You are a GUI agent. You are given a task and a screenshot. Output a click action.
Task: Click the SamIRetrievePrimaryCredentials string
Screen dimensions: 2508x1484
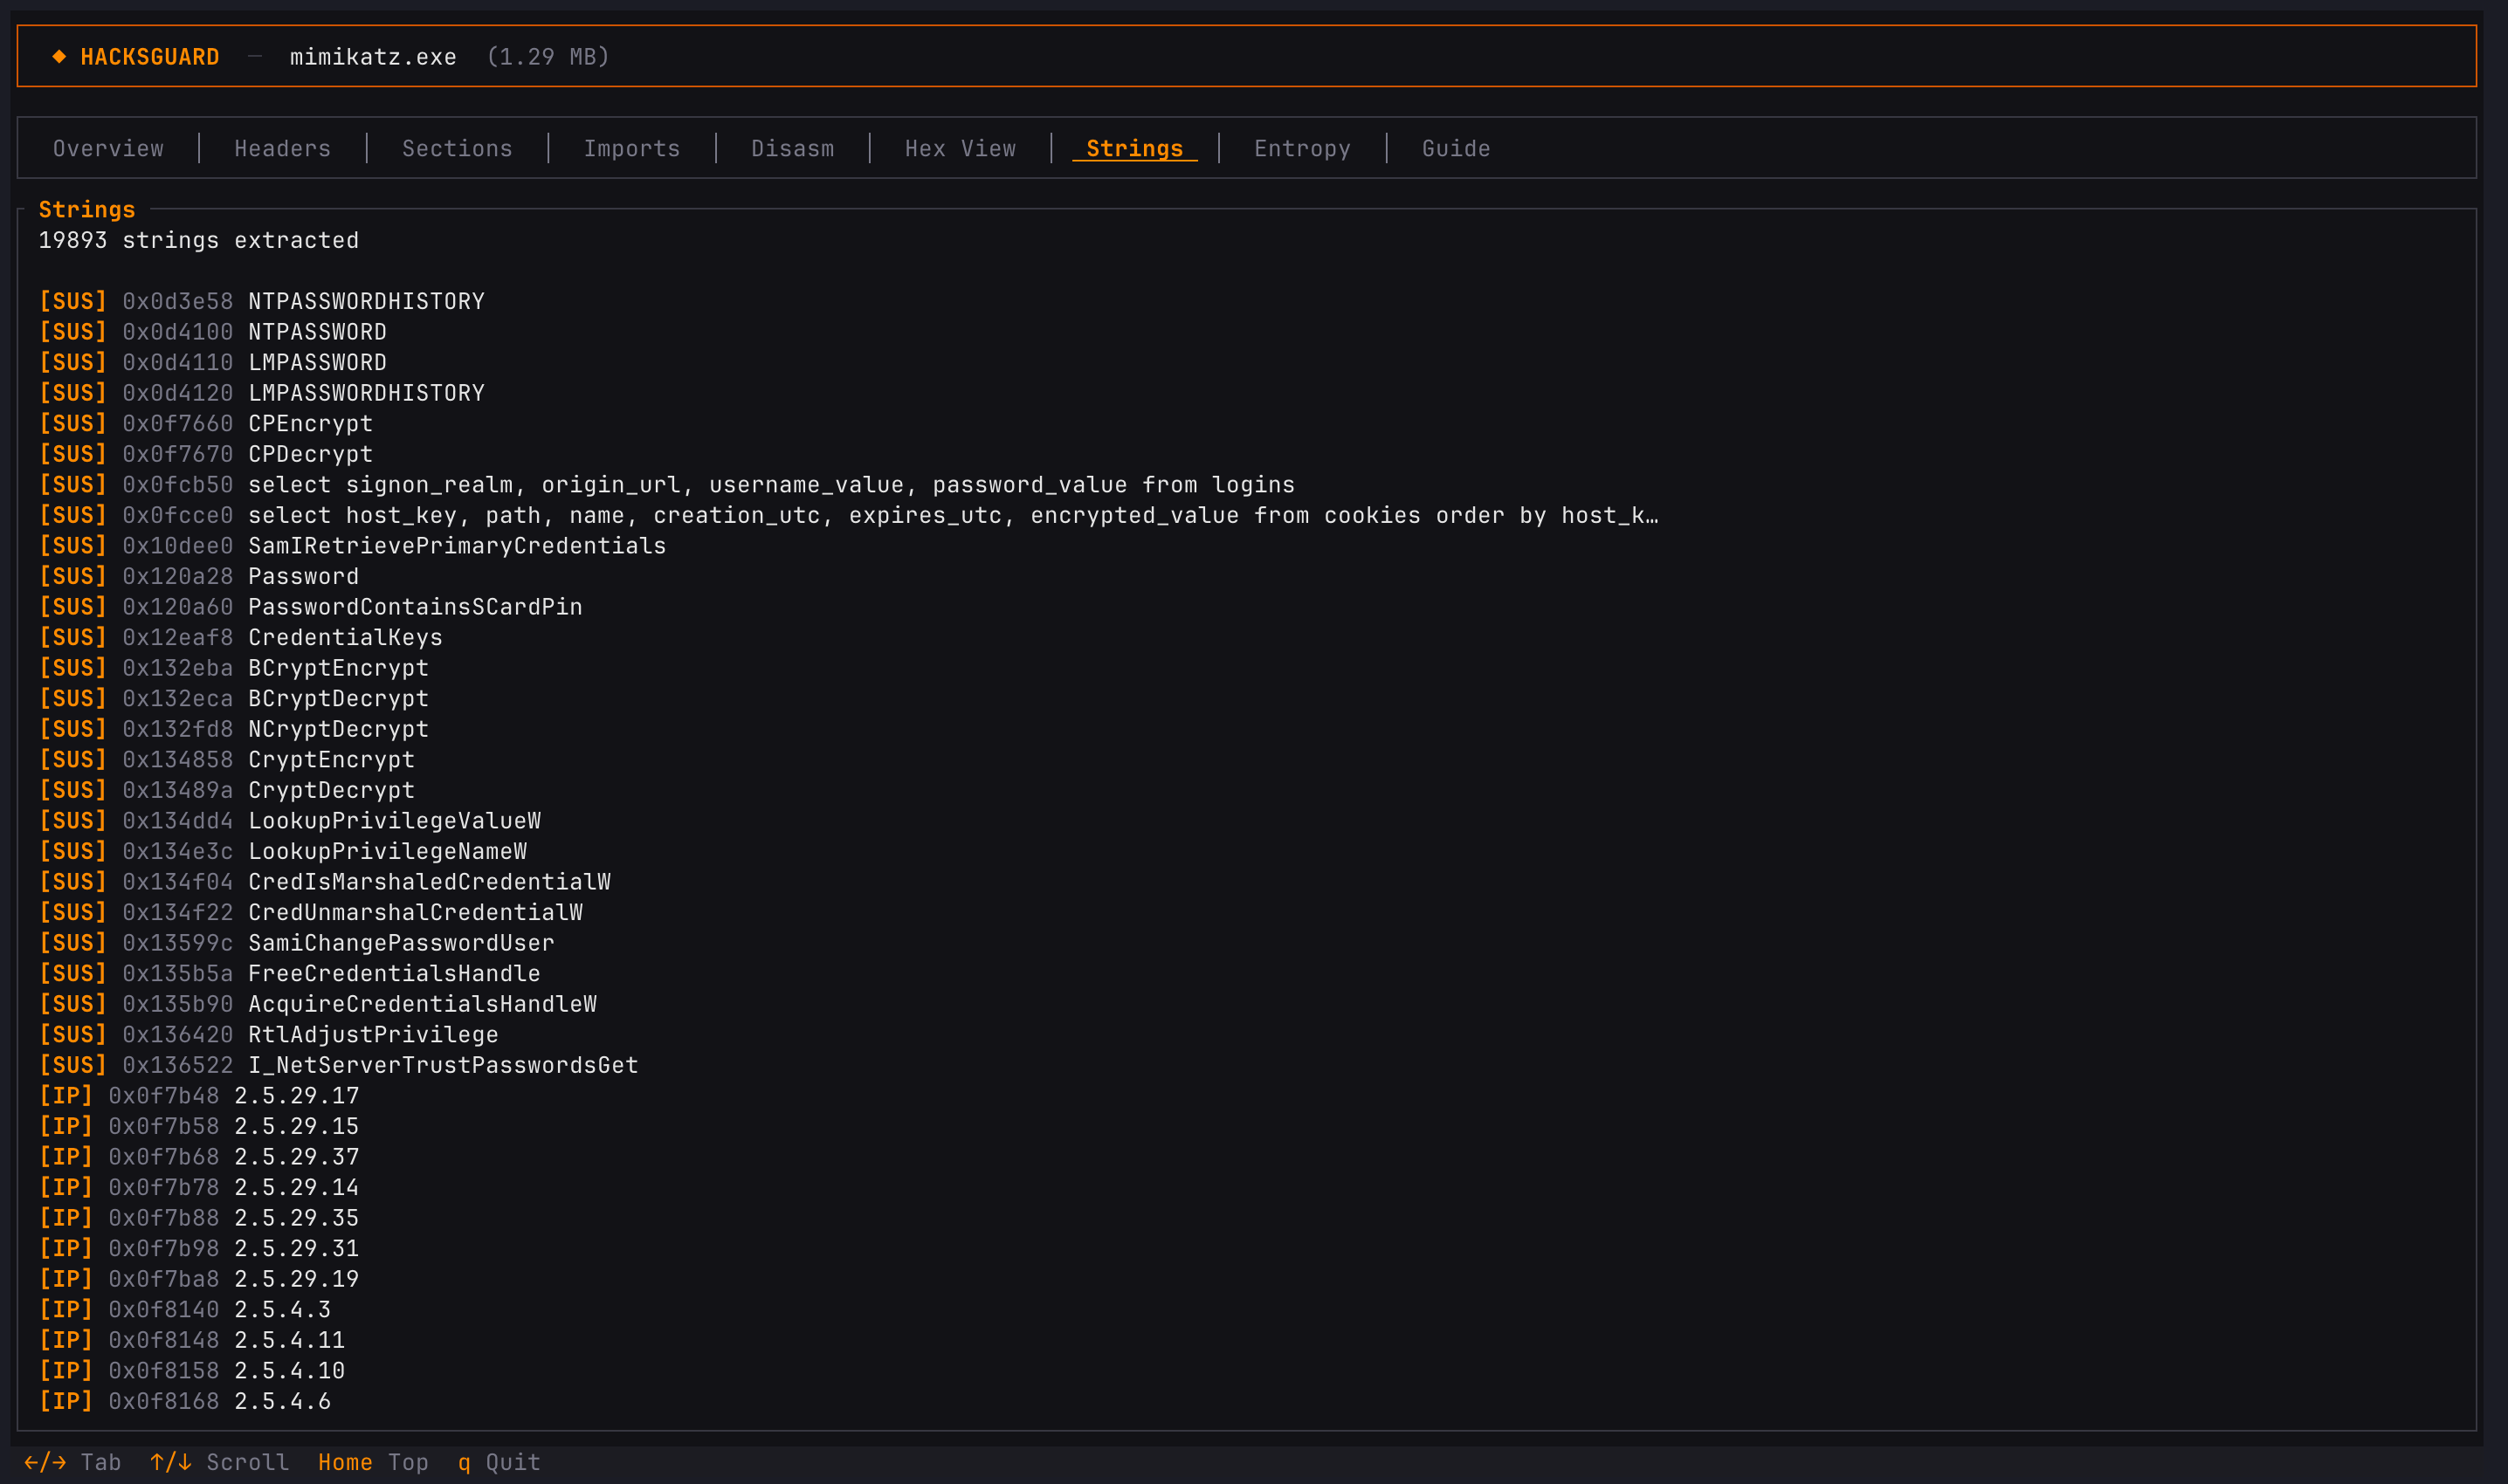[352, 546]
